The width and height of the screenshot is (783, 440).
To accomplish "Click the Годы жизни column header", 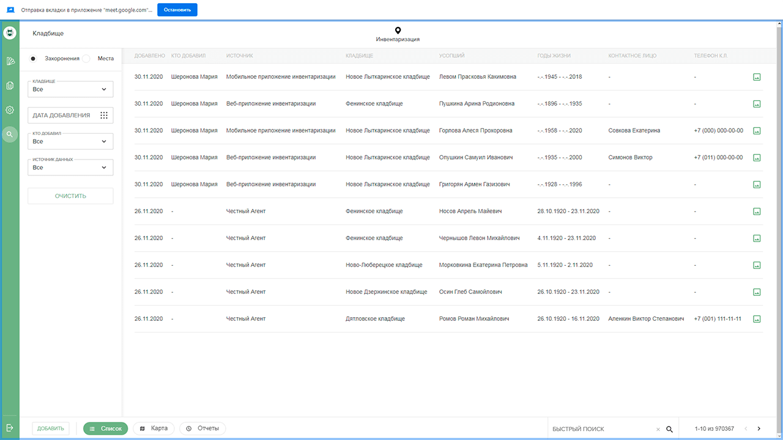I will (554, 56).
